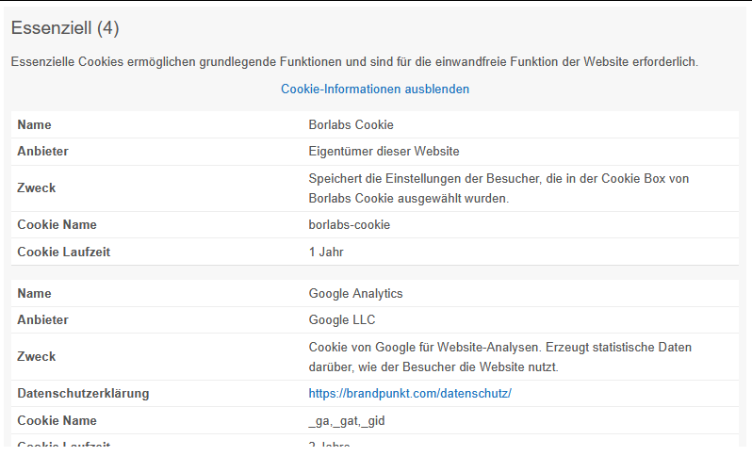Click the '1 Jahr' cookie duration value
Viewport: 752px width, 456px height.
coord(326,252)
